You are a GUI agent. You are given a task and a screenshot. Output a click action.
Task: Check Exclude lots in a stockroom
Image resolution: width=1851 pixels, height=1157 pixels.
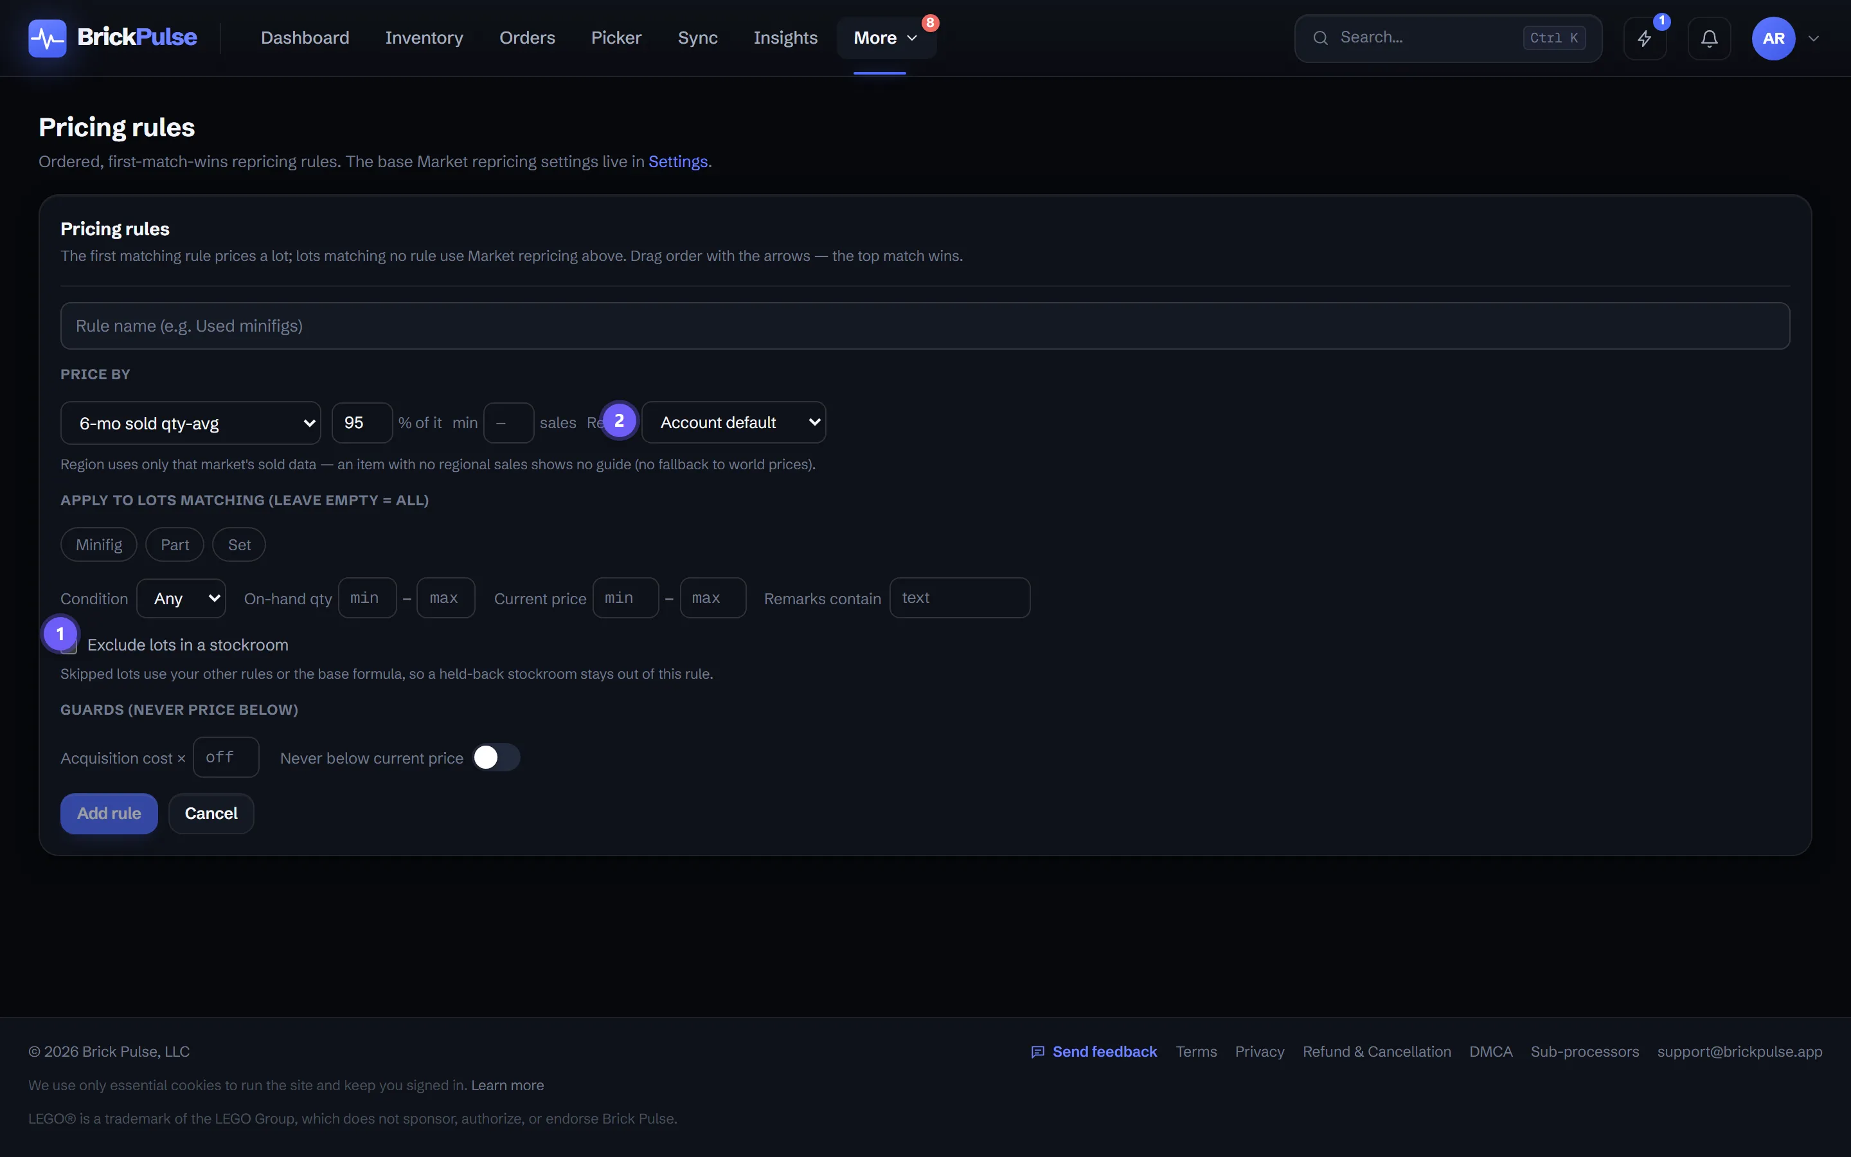click(69, 645)
